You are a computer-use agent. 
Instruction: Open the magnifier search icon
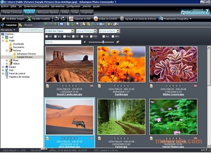[77, 24]
